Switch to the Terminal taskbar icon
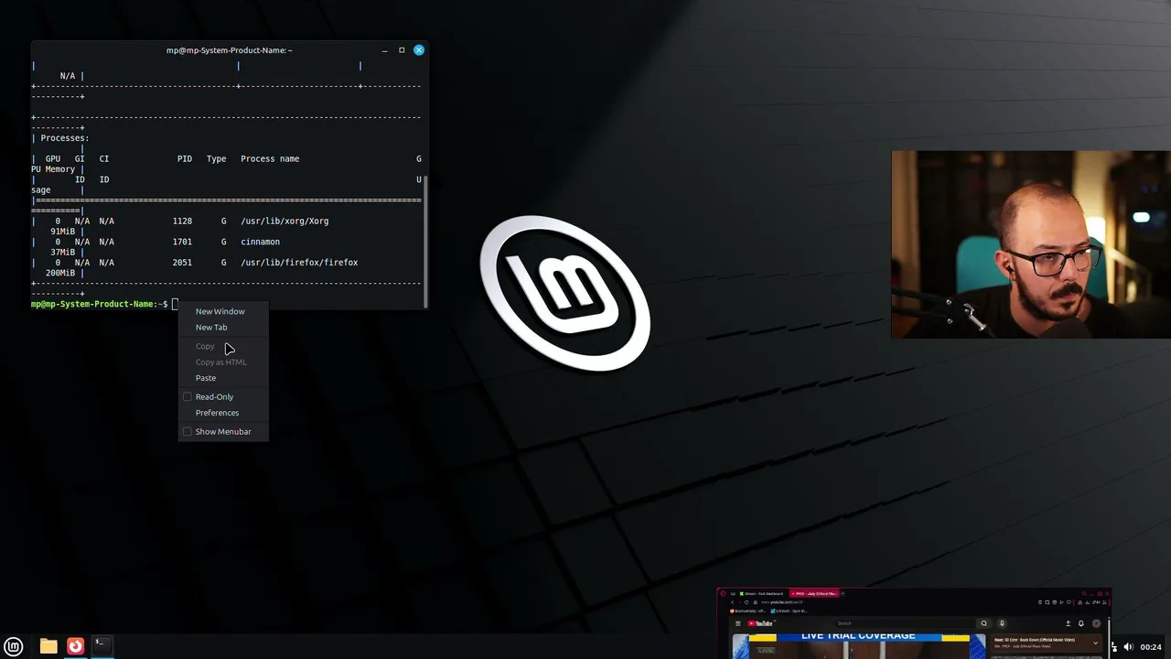 click(x=102, y=645)
